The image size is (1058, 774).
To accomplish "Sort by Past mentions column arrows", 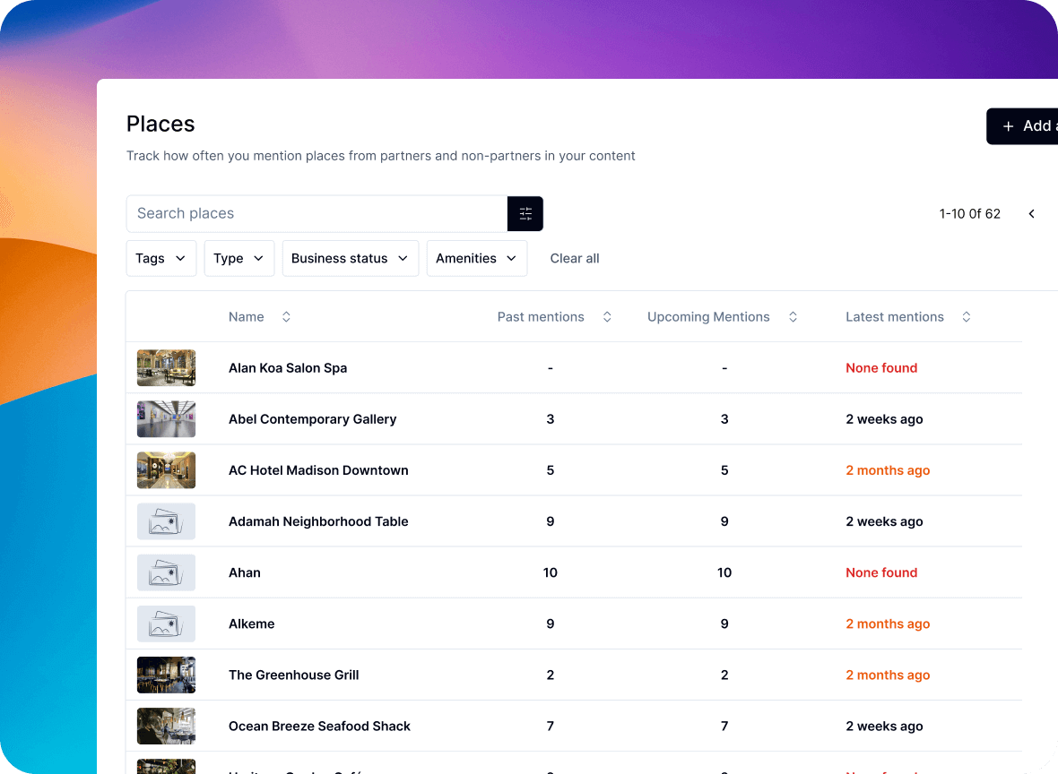I will (607, 317).
